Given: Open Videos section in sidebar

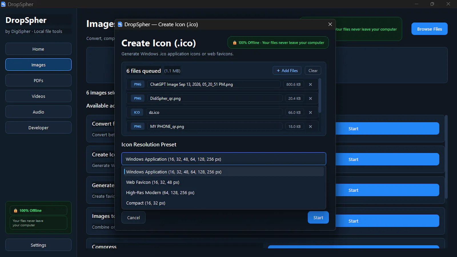Looking at the screenshot, I should tap(38, 96).
